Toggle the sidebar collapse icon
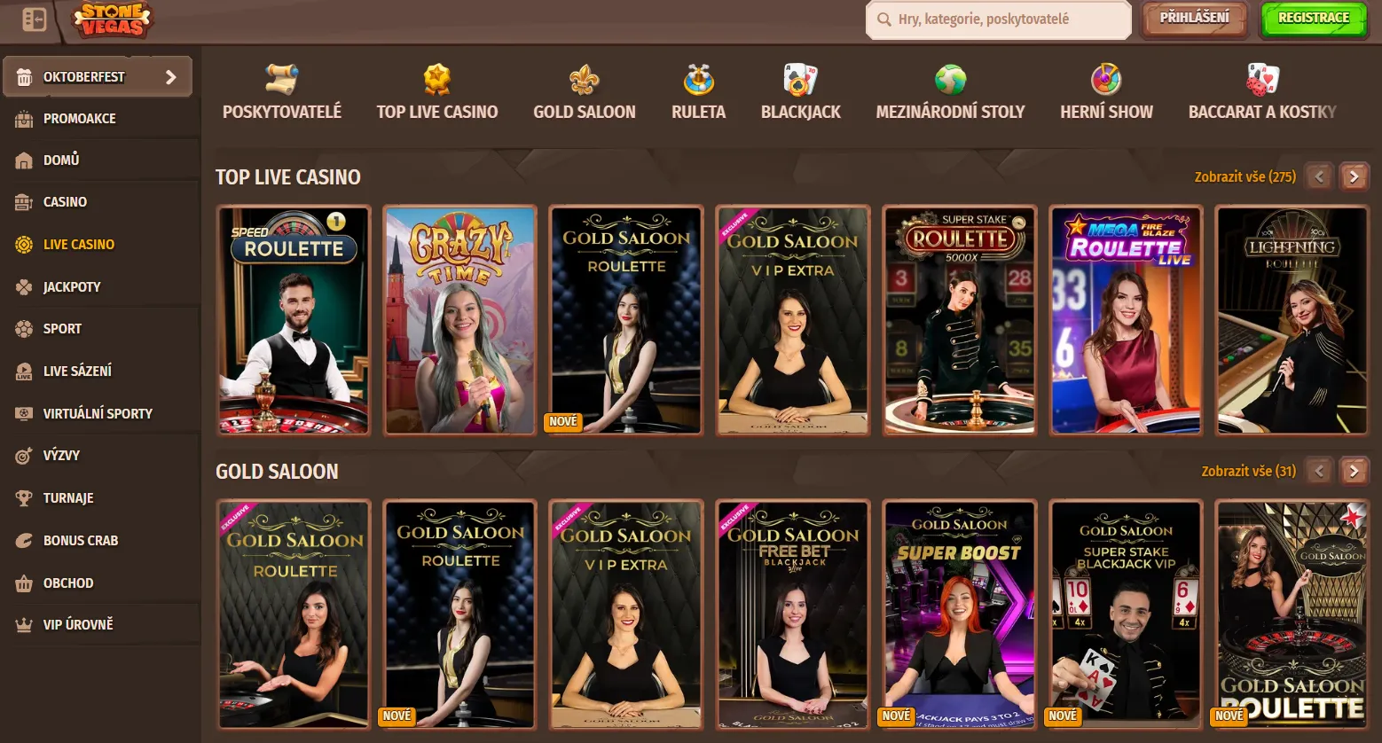The image size is (1382, 743). pos(34,20)
